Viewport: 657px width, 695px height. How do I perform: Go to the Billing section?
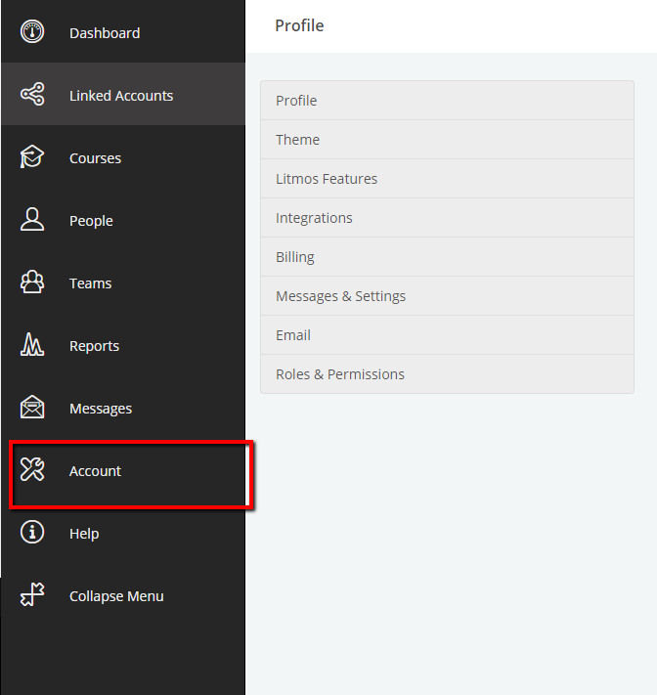tap(448, 257)
